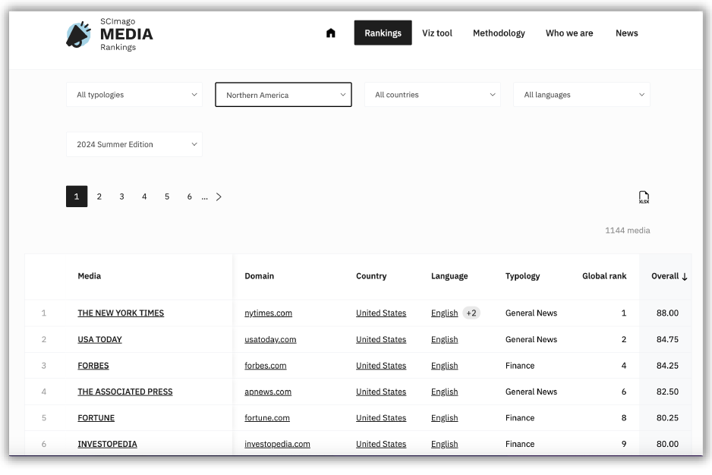Image resolution: width=712 pixels, height=475 pixels.
Task: Visit fortune.com domain link
Action: coord(267,418)
